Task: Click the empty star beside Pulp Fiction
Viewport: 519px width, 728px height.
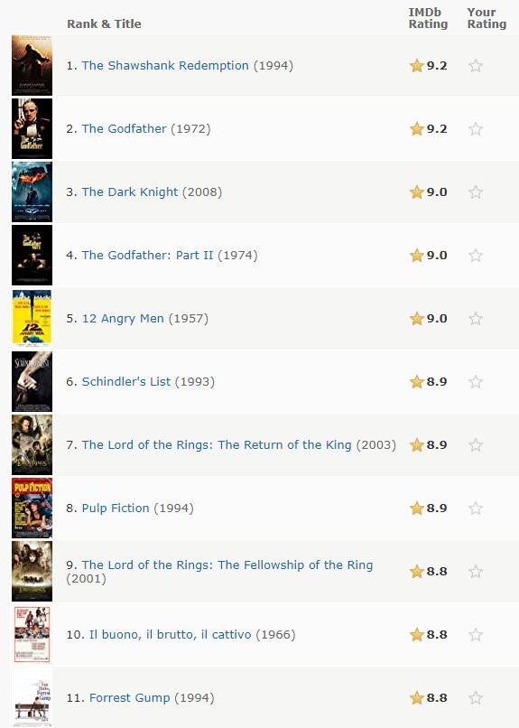Action: [476, 508]
